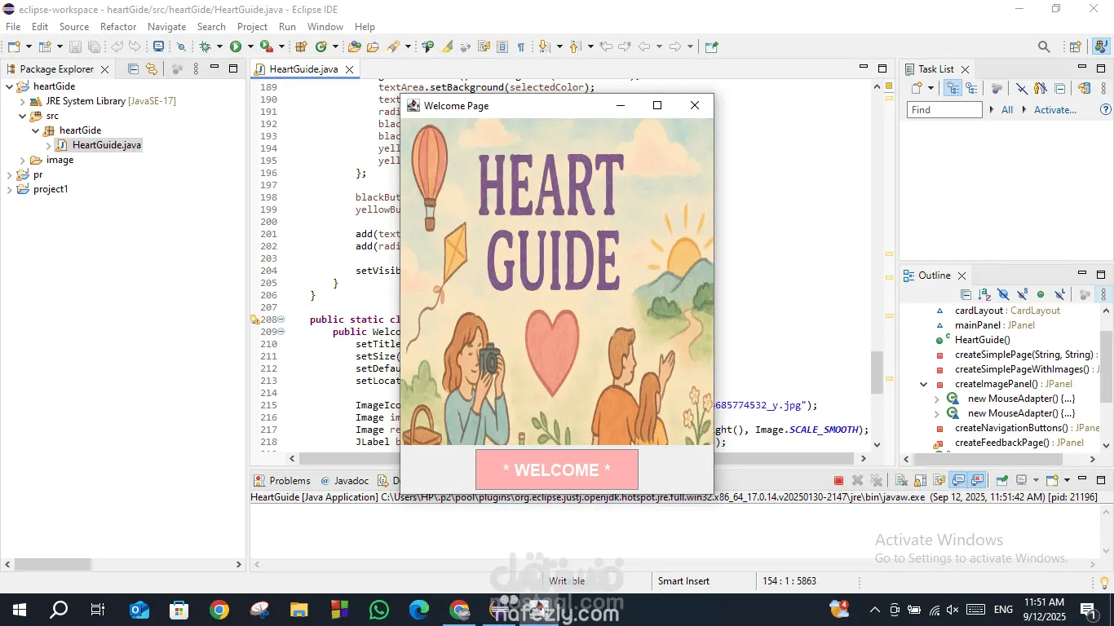Viewport: 1114px width, 626px height.
Task: Click the Activate... link in Task List
Action: coord(1054,110)
